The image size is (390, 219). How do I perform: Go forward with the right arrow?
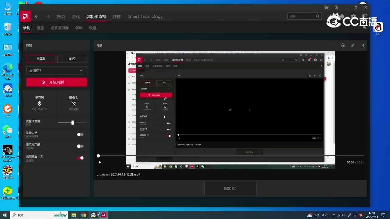[x=48, y=16]
